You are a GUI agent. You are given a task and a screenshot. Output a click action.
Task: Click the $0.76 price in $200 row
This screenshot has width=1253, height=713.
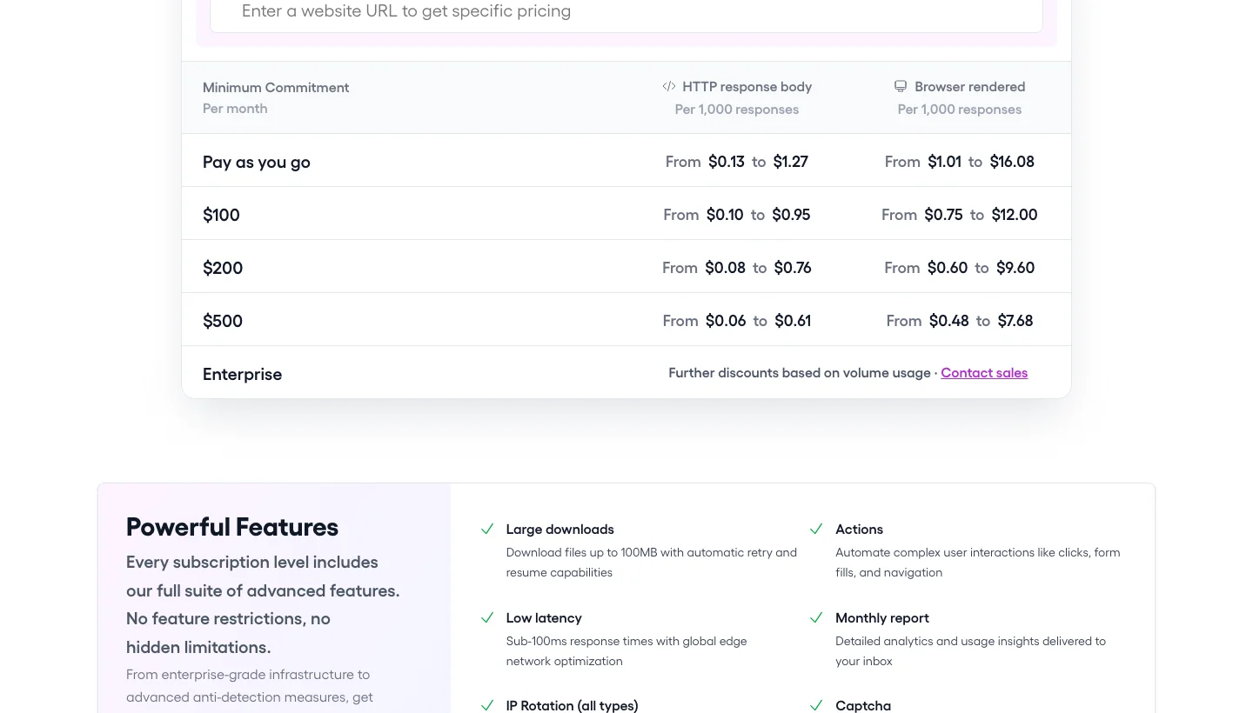[x=793, y=268]
